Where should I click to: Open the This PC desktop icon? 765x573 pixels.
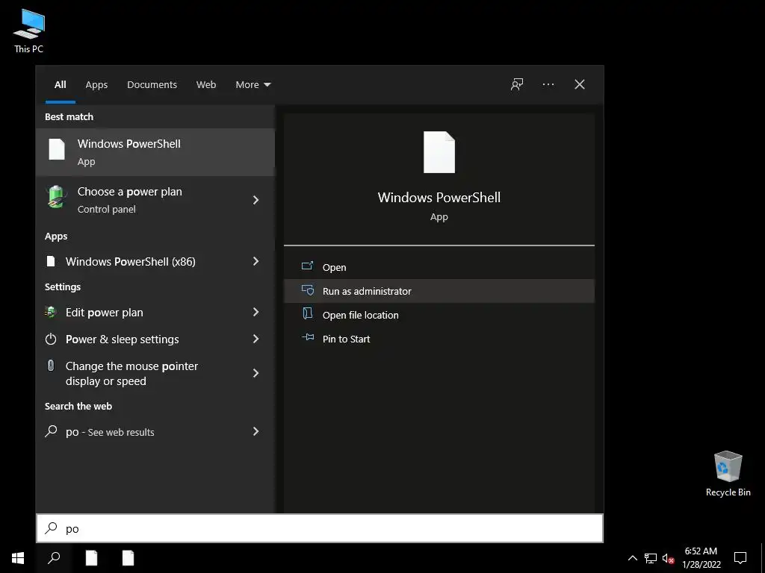(29, 31)
